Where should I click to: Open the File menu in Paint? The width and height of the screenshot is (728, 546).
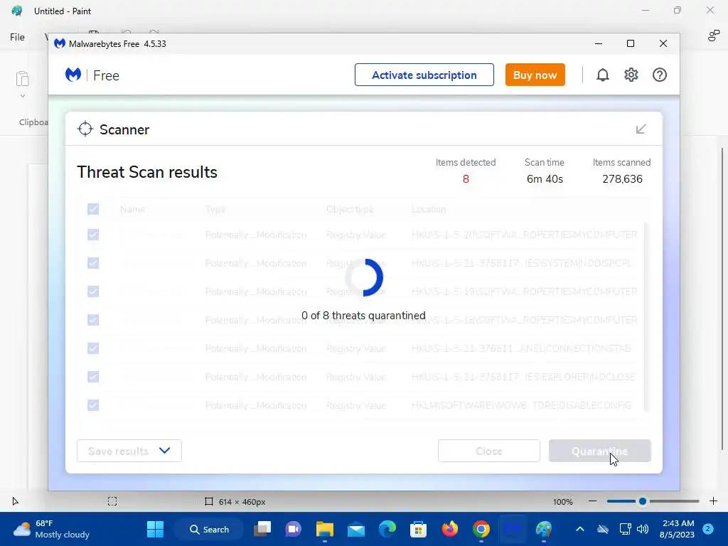(17, 37)
